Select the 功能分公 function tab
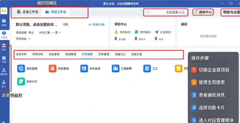 (x=120, y=54)
